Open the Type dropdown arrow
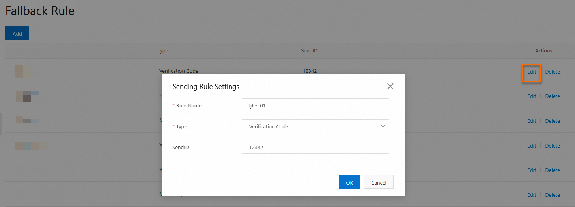 tap(382, 126)
